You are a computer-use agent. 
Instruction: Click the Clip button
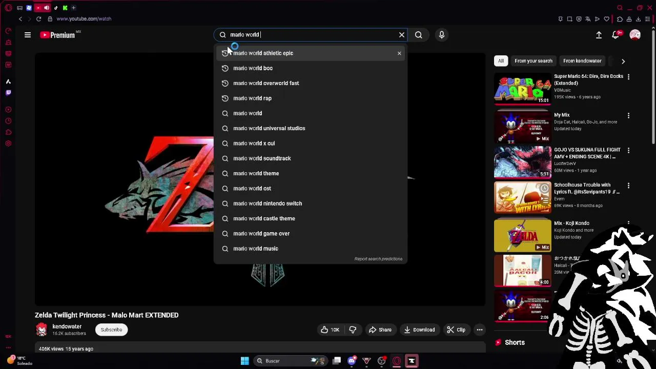(x=456, y=330)
